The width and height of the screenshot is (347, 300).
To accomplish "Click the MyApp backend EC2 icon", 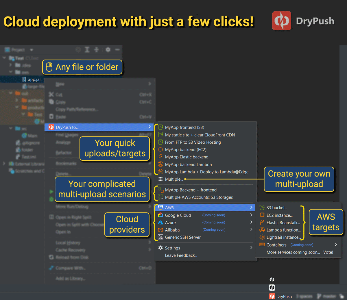I will pos(160,149).
